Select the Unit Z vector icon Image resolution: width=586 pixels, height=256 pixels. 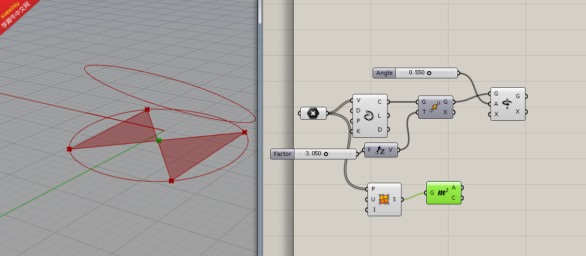click(x=380, y=150)
